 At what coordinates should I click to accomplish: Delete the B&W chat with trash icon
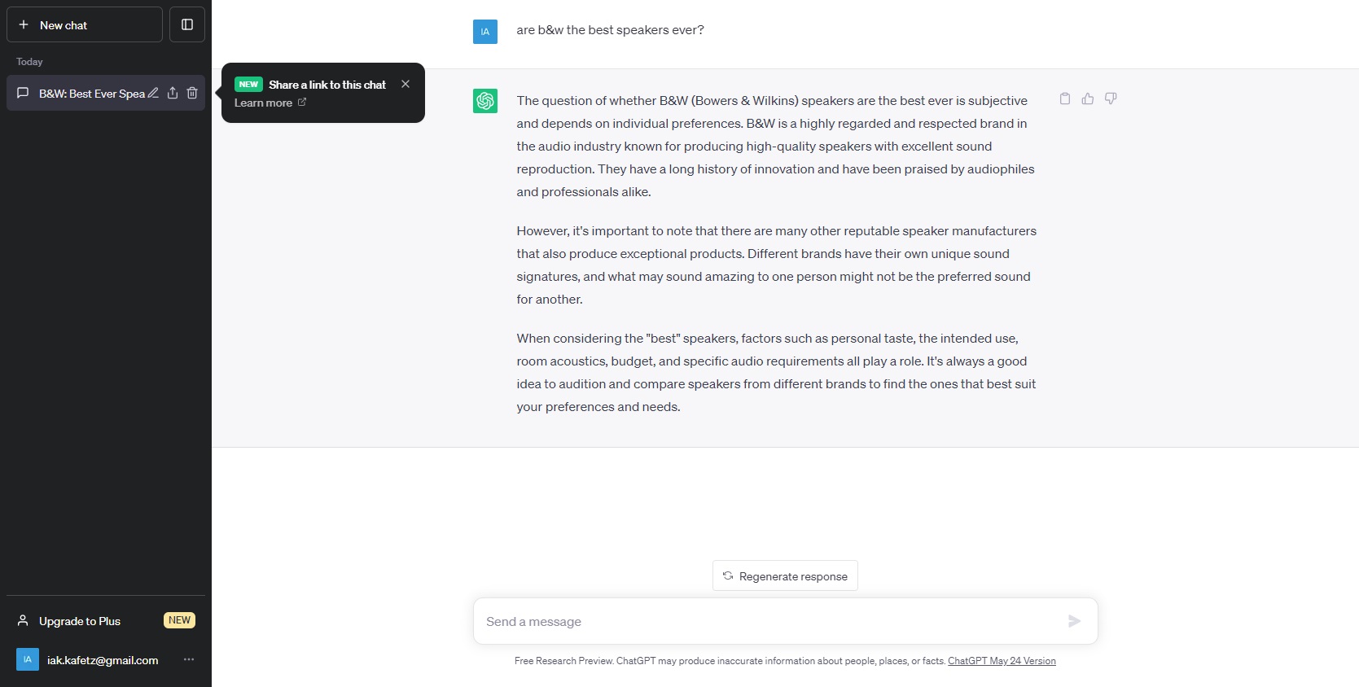coord(192,93)
